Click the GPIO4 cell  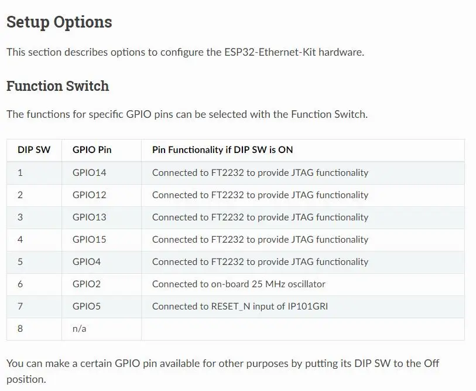pyautogui.click(x=87, y=262)
